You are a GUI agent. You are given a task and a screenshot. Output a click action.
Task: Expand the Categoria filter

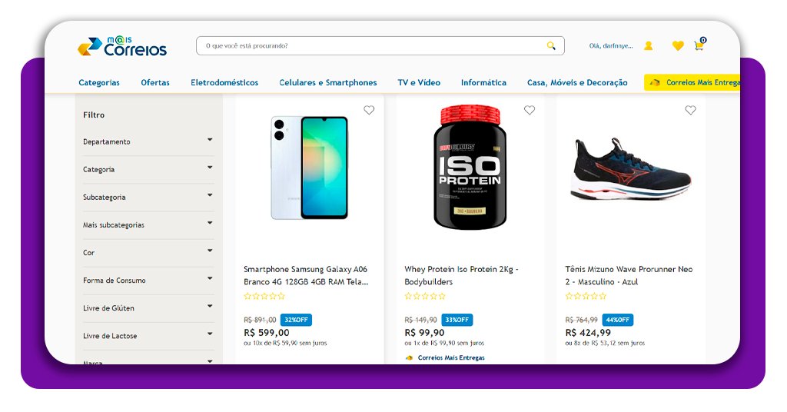[x=210, y=168]
